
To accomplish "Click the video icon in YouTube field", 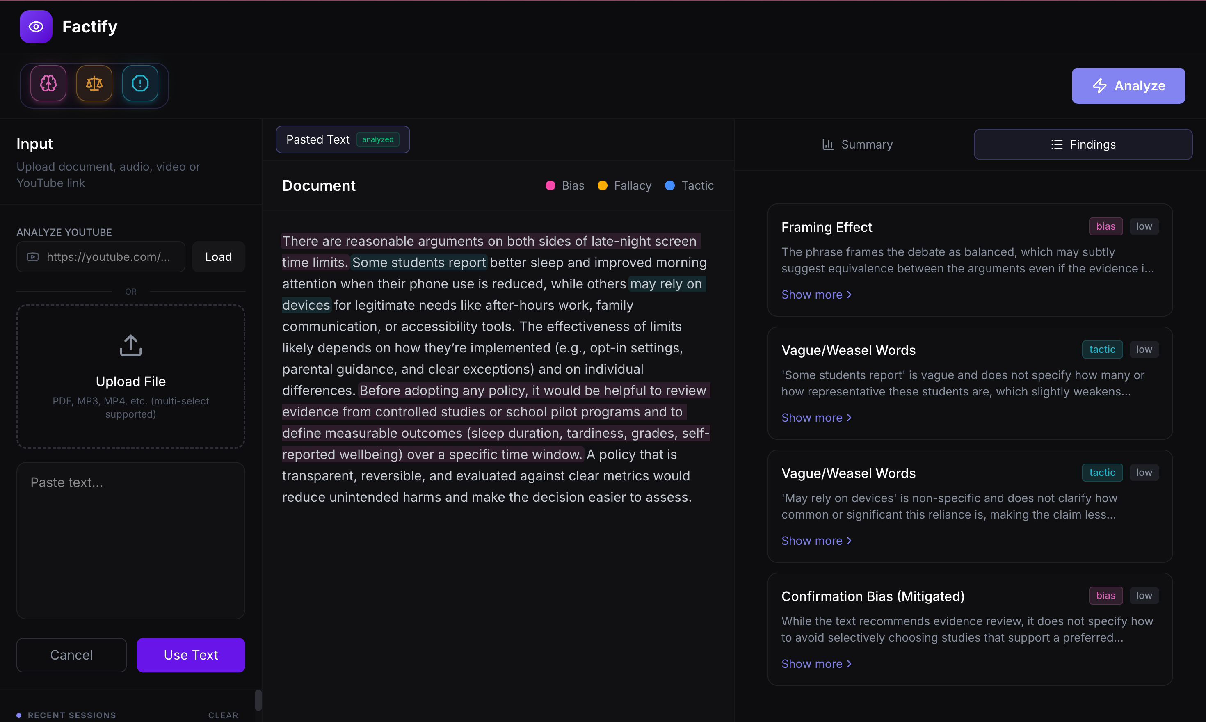I will point(32,257).
